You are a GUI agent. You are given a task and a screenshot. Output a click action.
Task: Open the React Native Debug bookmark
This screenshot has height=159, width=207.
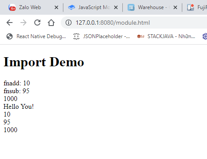pyautogui.click(x=36, y=36)
